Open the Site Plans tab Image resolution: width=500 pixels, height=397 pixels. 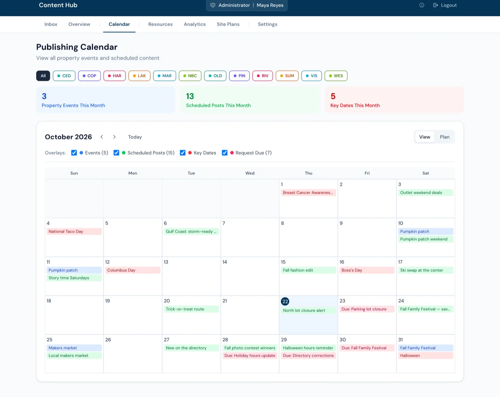click(228, 24)
